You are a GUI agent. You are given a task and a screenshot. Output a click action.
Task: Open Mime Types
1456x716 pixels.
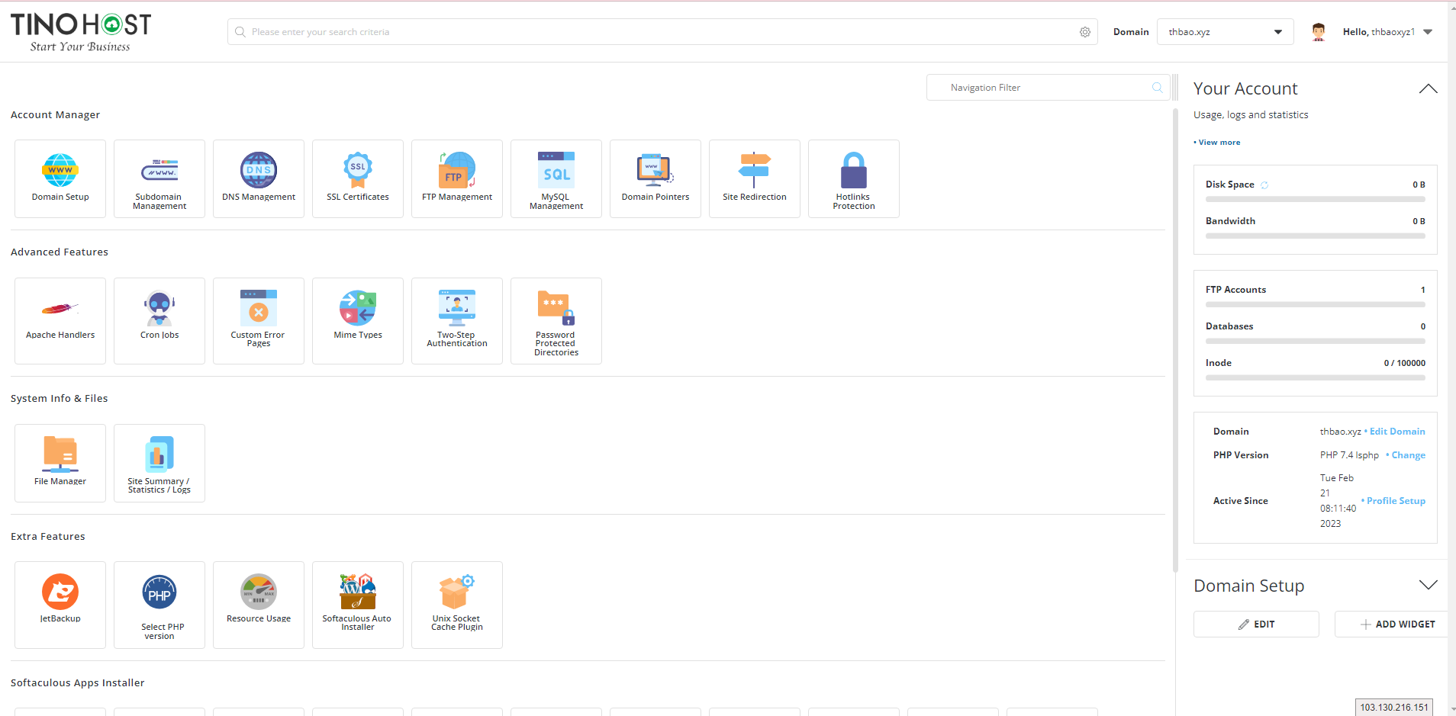[x=358, y=321]
